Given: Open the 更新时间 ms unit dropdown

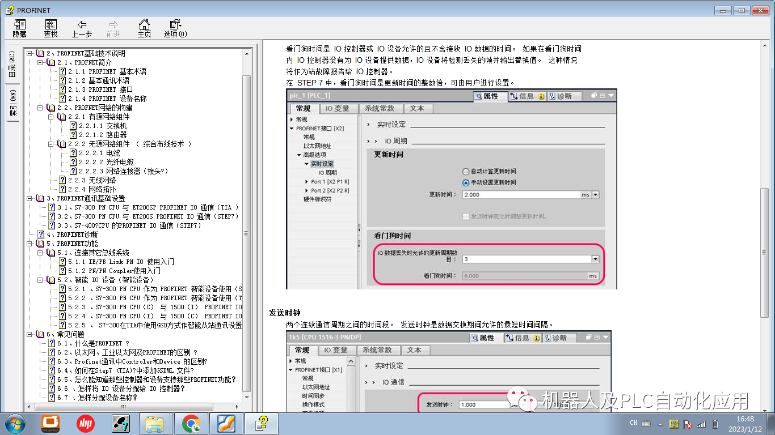Looking at the screenshot, I should [x=595, y=194].
